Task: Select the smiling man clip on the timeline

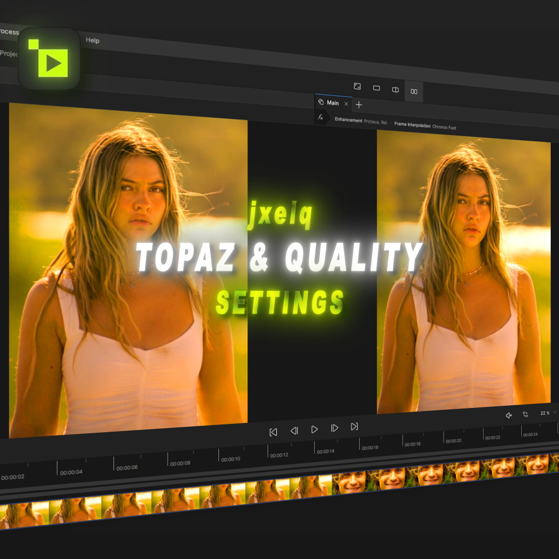Action: click(x=445, y=473)
